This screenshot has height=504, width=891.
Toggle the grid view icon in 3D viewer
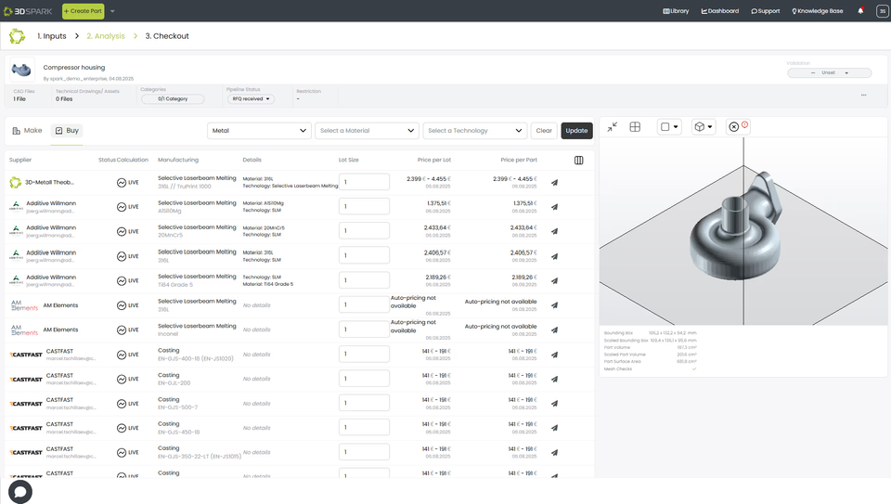(635, 127)
